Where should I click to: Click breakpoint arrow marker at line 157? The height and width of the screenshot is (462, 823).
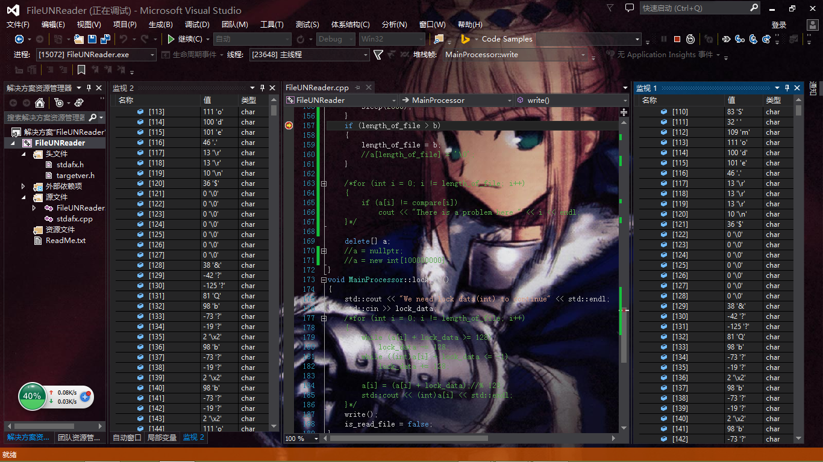pos(289,126)
